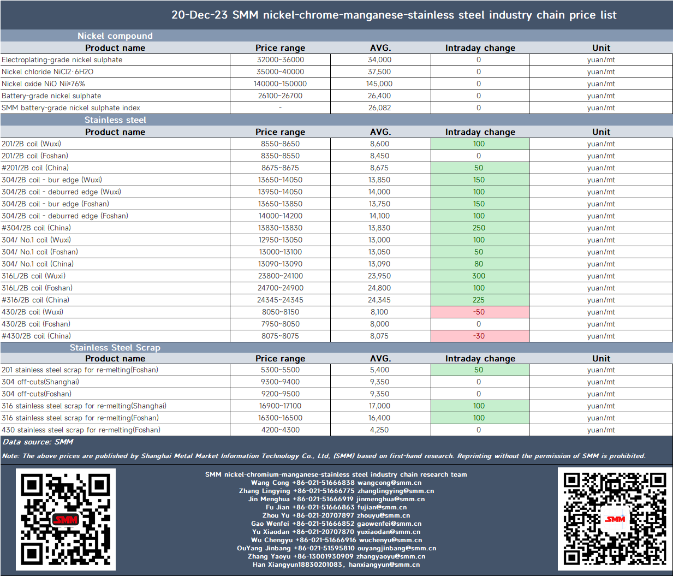
Task: Select the Electroplating-grade nickel sulphate row name
Action: click(x=62, y=60)
